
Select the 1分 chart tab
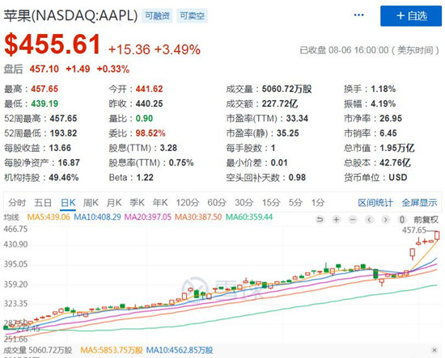pyautogui.click(x=318, y=203)
